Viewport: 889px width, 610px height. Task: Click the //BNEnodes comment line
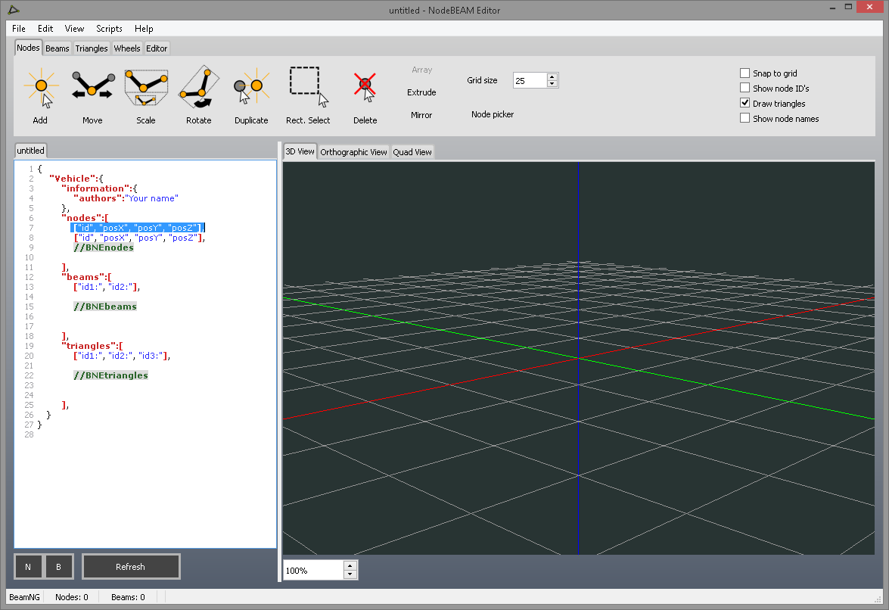pos(104,247)
